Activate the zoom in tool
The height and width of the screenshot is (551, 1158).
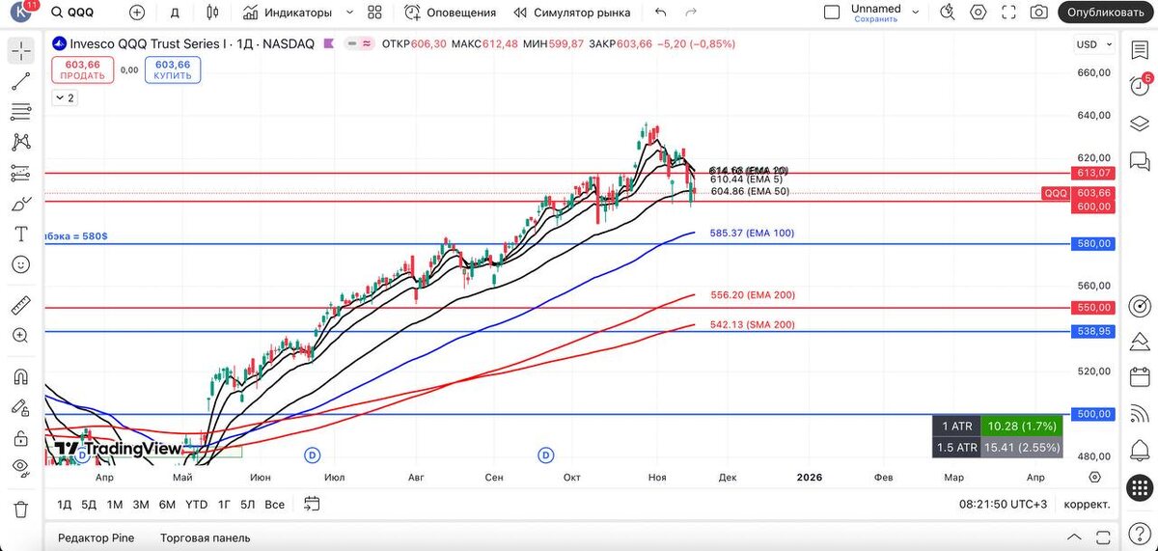(20, 336)
